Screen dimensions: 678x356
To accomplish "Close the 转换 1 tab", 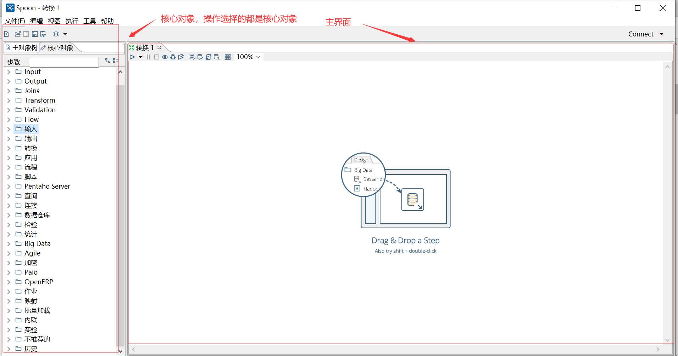I will coord(159,47).
